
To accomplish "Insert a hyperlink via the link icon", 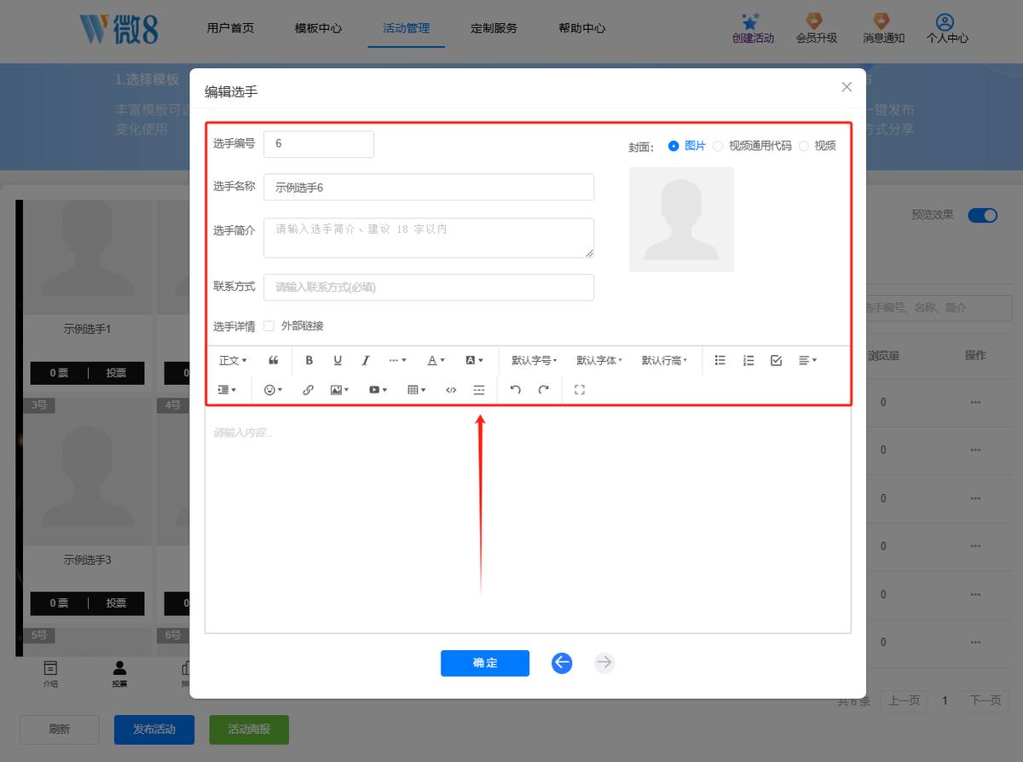I will pyautogui.click(x=309, y=390).
